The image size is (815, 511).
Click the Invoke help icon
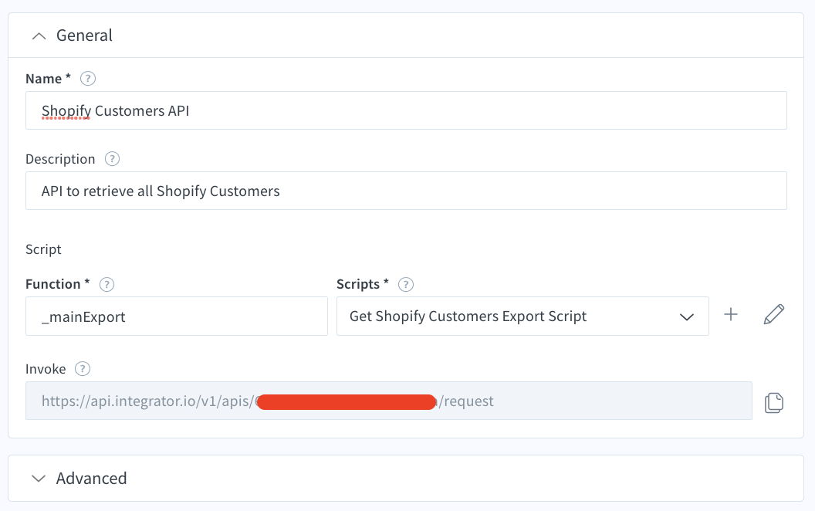click(82, 368)
